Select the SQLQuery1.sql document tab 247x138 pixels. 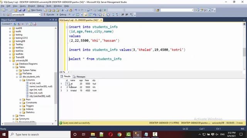(79, 20)
